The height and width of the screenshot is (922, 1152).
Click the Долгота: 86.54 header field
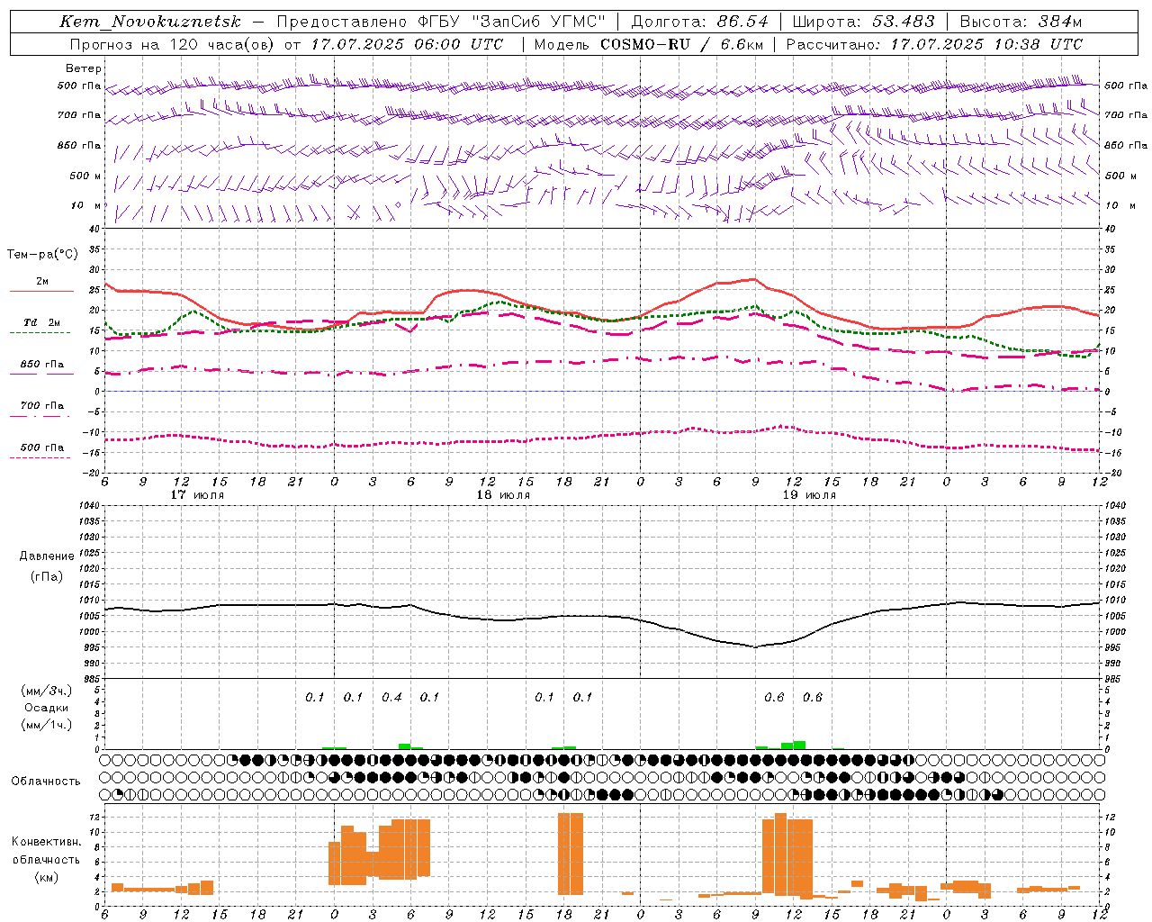point(700,22)
